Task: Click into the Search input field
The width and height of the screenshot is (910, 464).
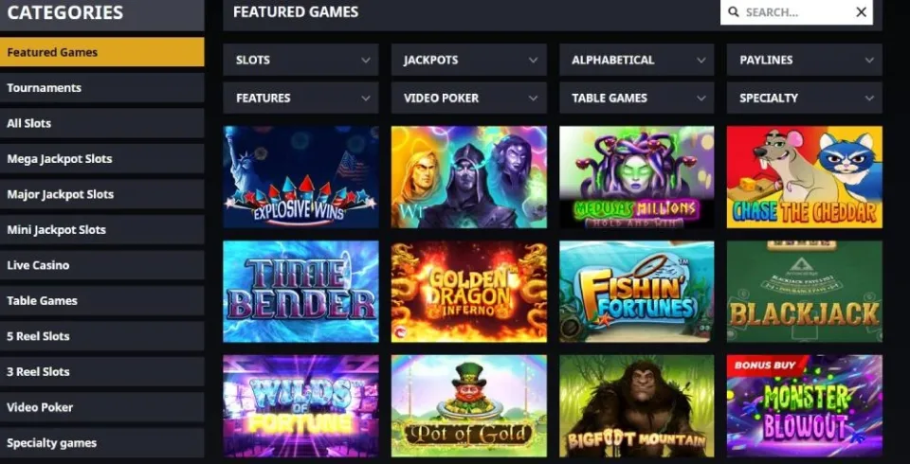Action: [796, 12]
